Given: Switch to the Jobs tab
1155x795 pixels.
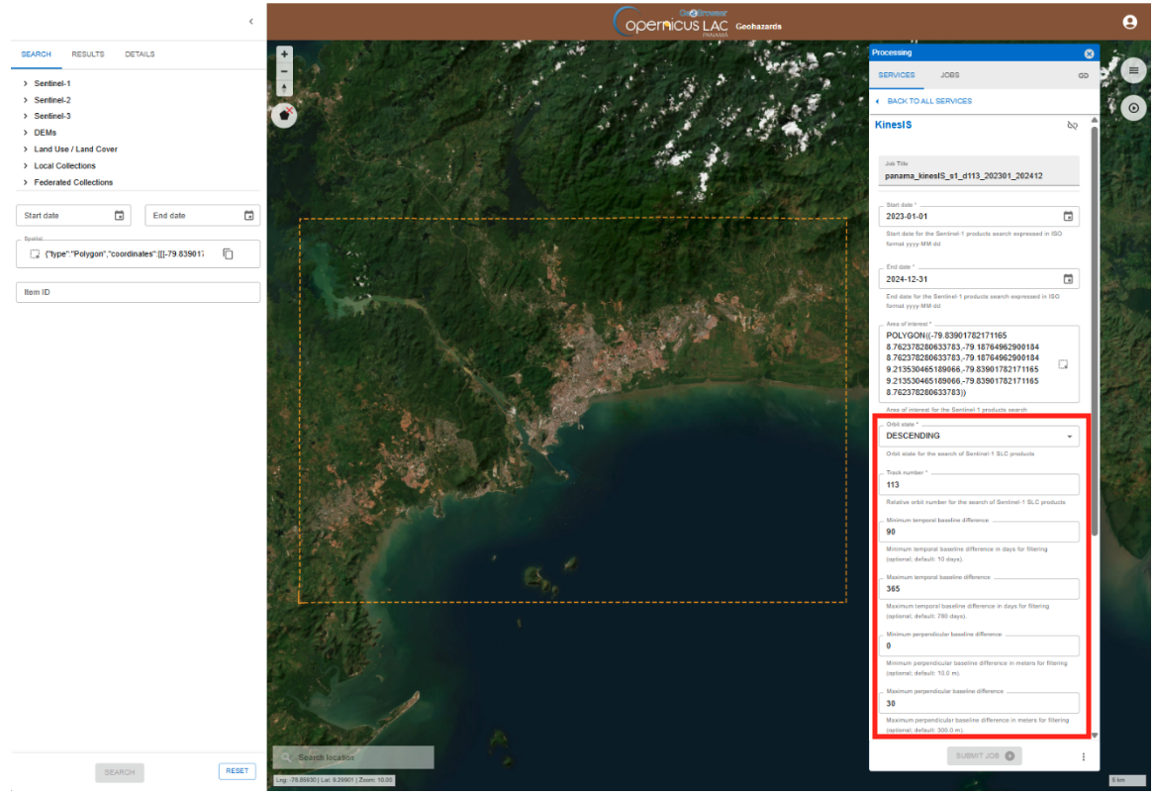Looking at the screenshot, I should [x=949, y=75].
